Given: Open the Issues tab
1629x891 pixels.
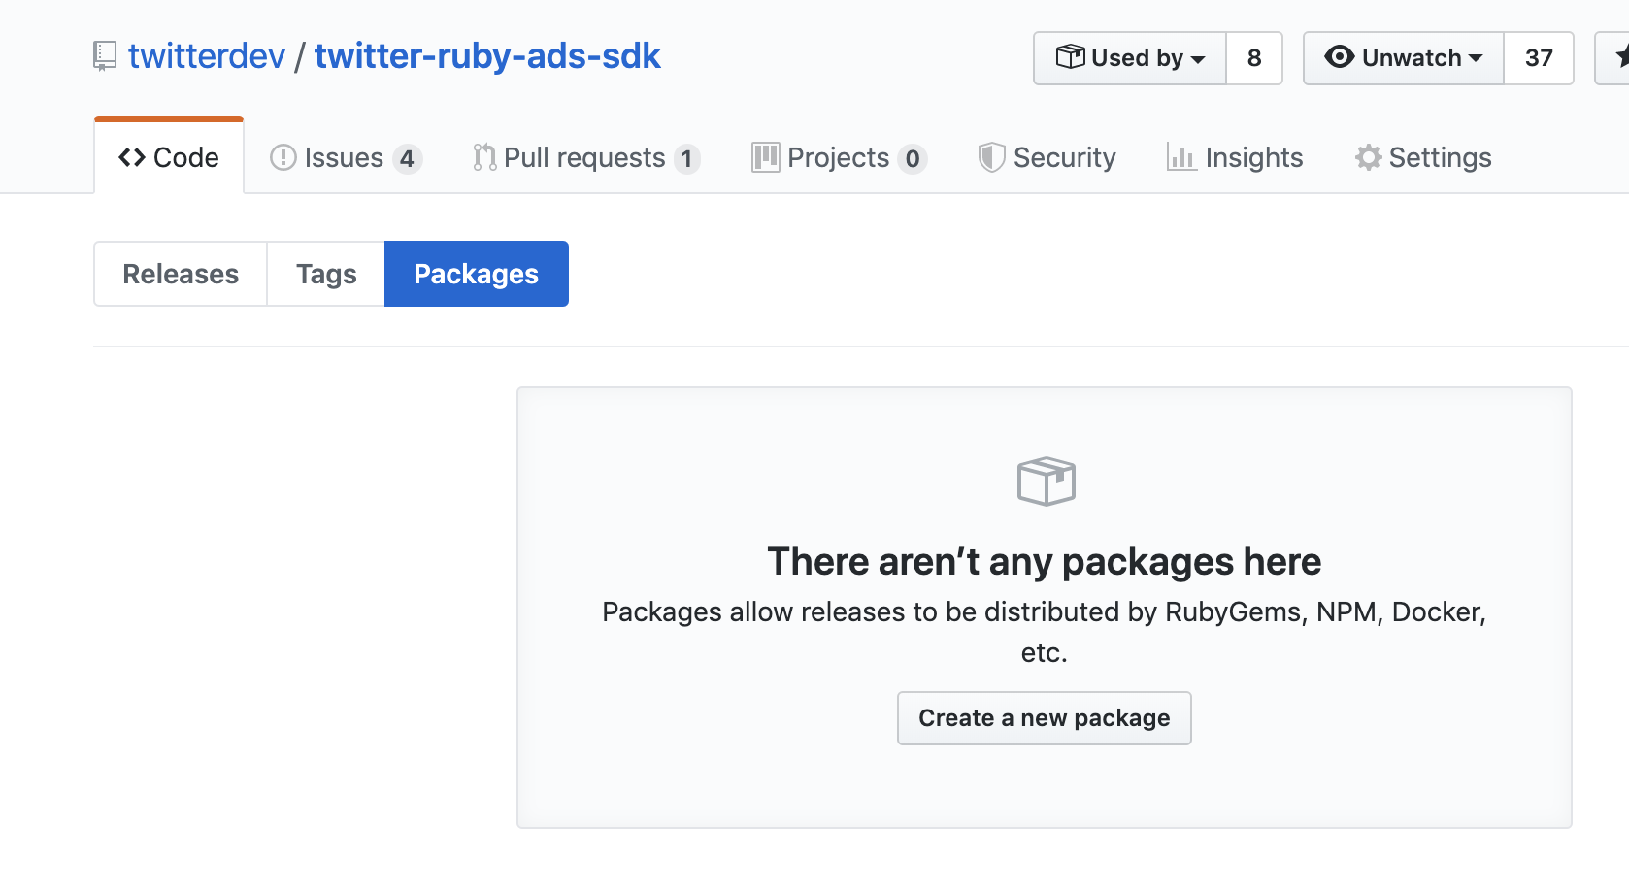Looking at the screenshot, I should [x=346, y=157].
